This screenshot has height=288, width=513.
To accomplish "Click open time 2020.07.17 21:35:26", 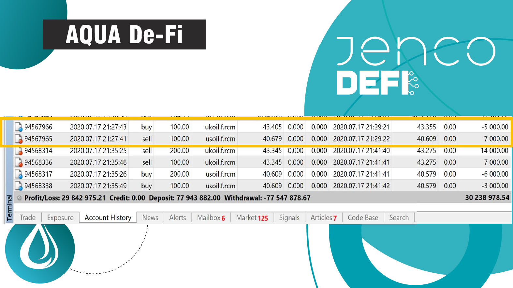I will (x=98, y=174).
